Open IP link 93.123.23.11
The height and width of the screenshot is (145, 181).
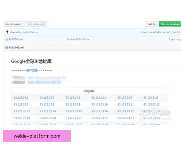tap(125, 105)
